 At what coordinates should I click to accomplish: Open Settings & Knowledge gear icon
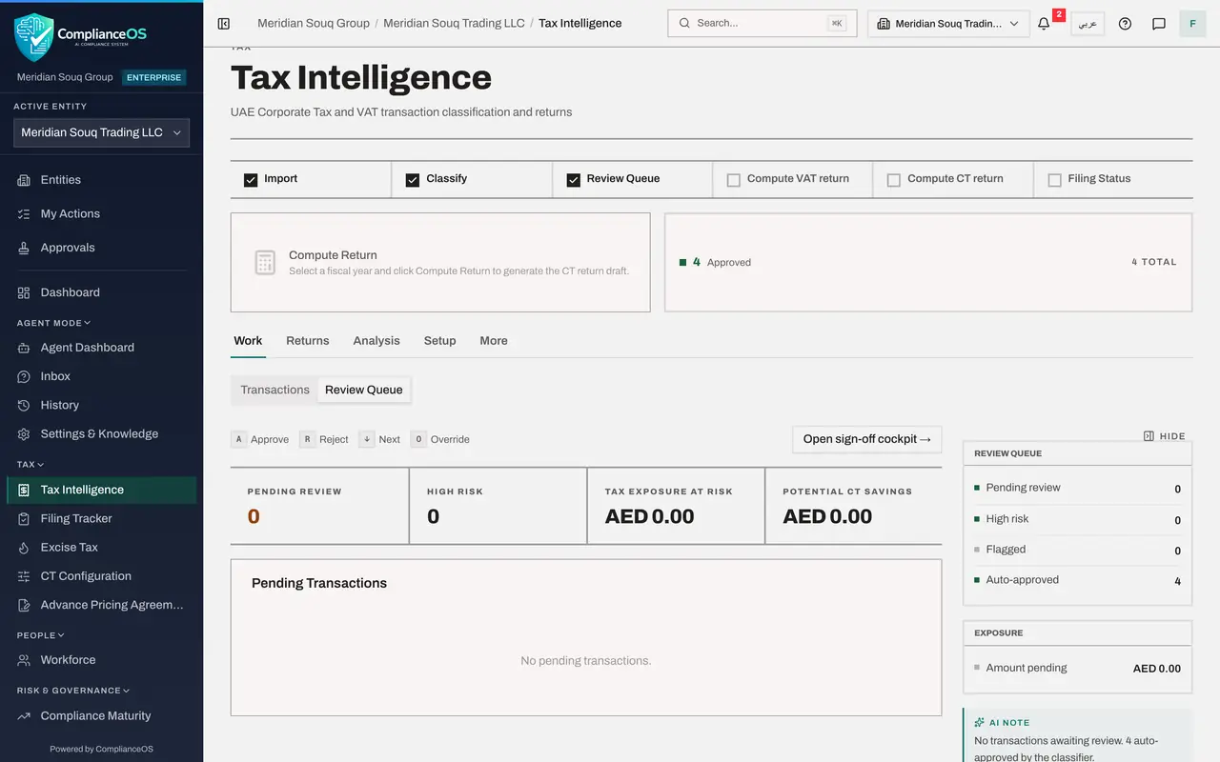click(24, 433)
